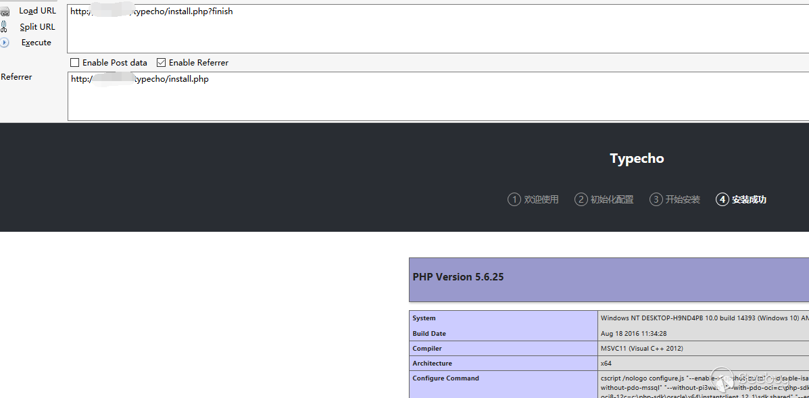Click the Configure Command row label
Image resolution: width=809 pixels, height=398 pixels.
click(x=446, y=378)
